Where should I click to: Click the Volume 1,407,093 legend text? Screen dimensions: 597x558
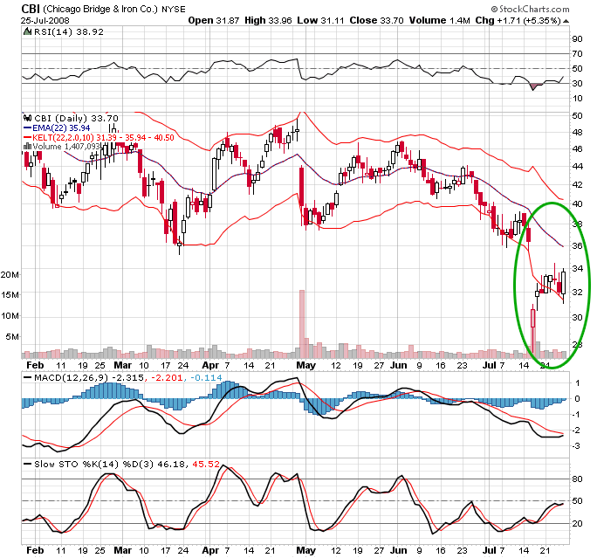click(65, 146)
